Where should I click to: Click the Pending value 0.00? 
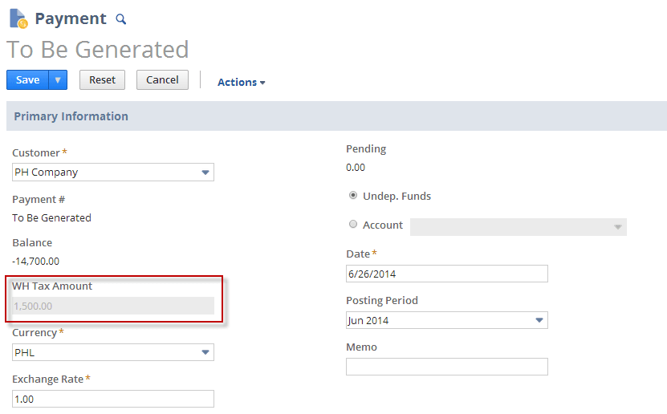tap(356, 168)
